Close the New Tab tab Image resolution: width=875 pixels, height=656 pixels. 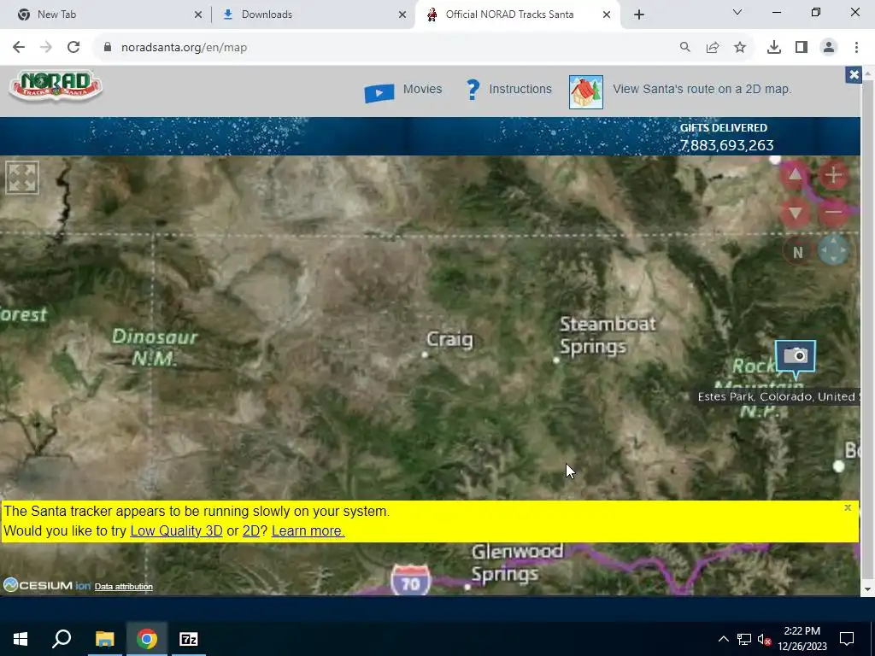pos(198,15)
